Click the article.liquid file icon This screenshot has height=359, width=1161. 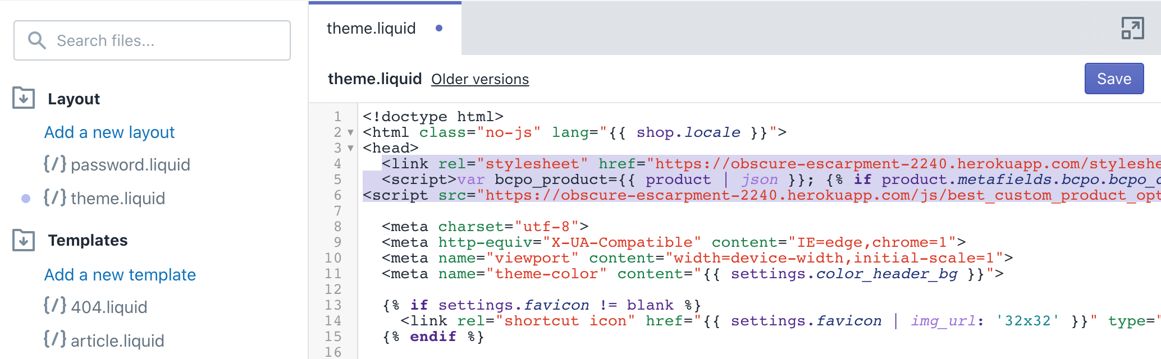tap(55, 340)
